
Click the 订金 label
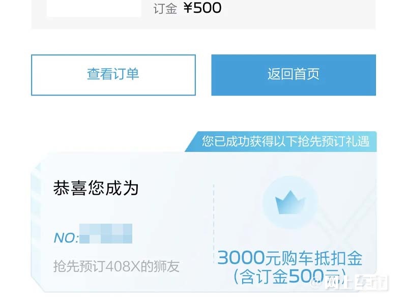pyautogui.click(x=165, y=9)
